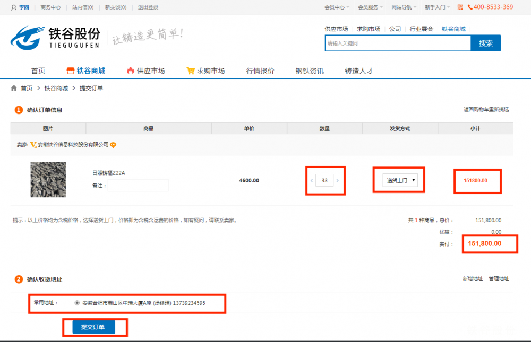Decrease quantity with the left arrow
Viewport: 531px width, 342px height.
(x=312, y=181)
